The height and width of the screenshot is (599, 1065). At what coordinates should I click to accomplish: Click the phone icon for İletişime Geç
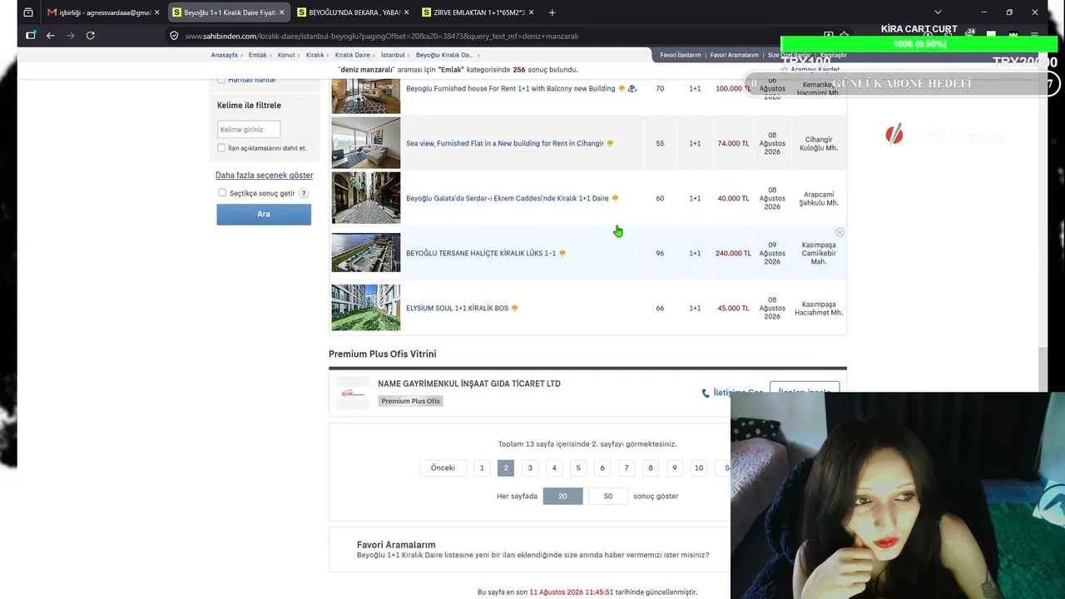[706, 393]
